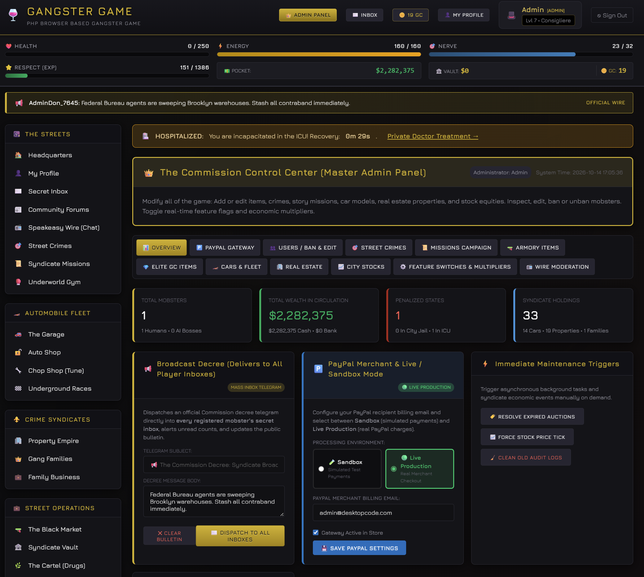
Task: Click the Street Crimes target icon in sidebar
Action: tap(18, 246)
